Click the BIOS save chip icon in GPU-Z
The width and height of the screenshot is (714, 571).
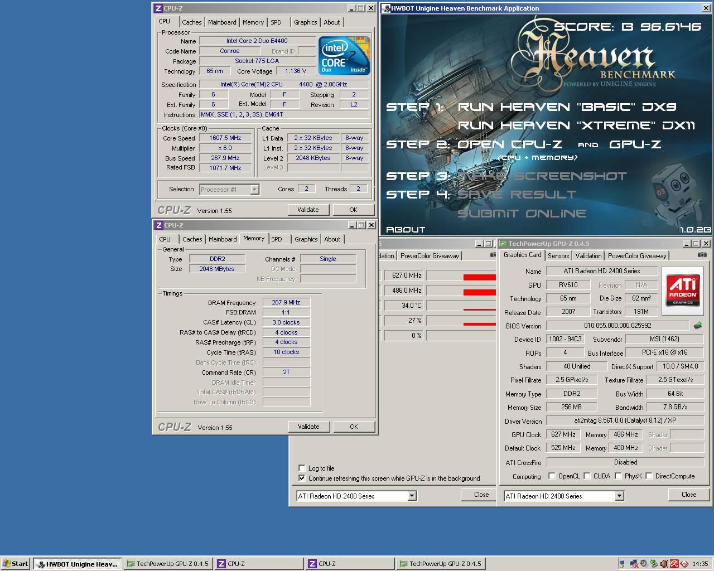tap(697, 326)
